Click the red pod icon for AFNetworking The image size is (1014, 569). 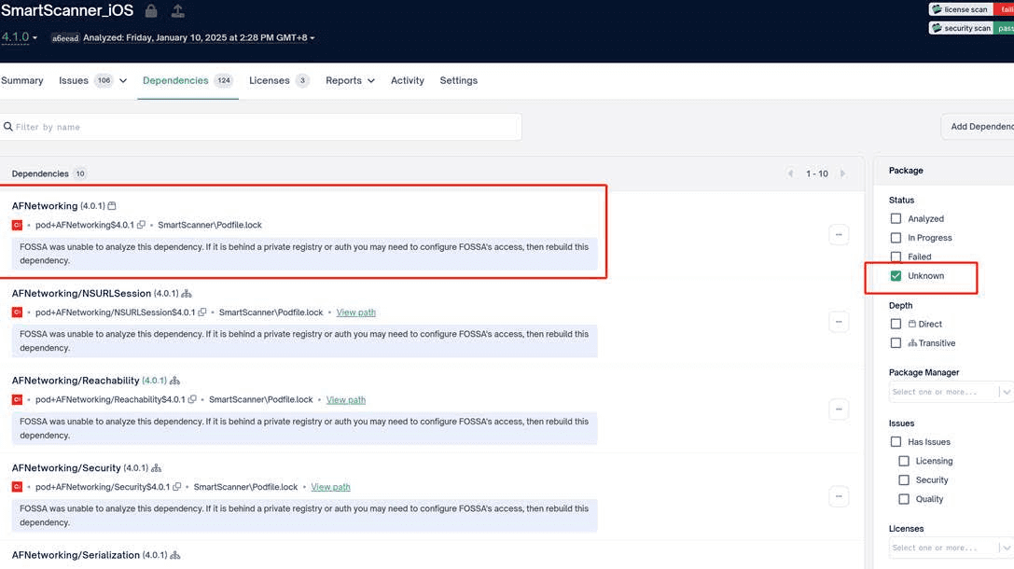pyautogui.click(x=17, y=225)
